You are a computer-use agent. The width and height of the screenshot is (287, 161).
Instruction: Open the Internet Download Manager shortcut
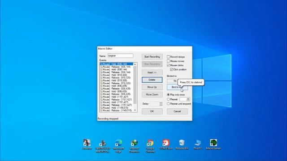(x=135, y=146)
